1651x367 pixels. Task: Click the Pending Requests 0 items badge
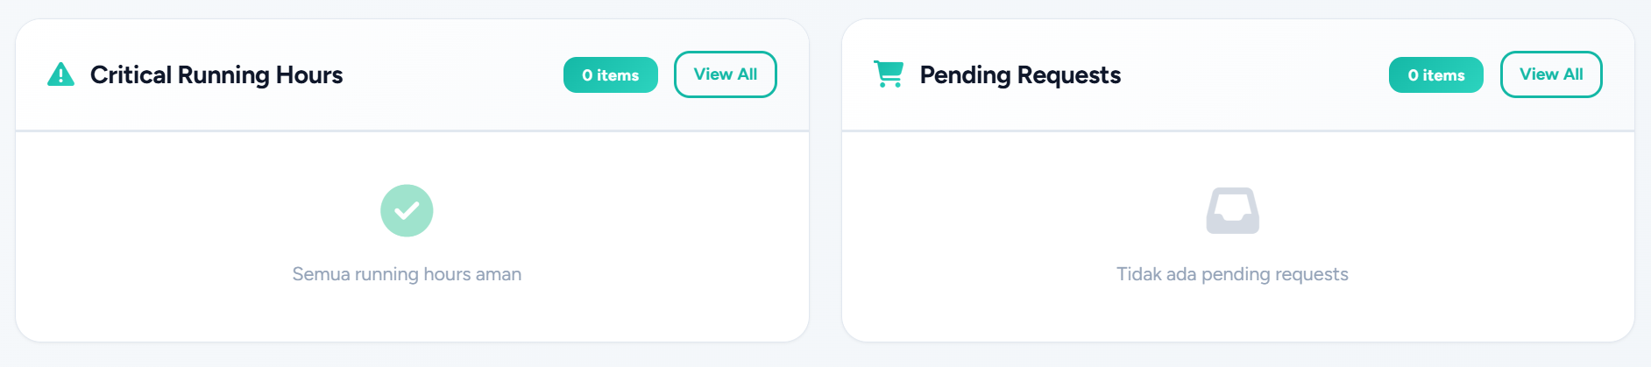coord(1435,75)
